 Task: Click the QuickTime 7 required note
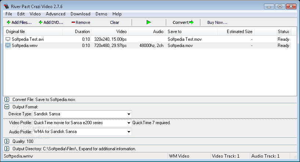[x=151, y=123]
